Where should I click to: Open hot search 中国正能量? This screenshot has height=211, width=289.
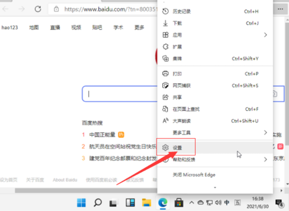click(102, 135)
